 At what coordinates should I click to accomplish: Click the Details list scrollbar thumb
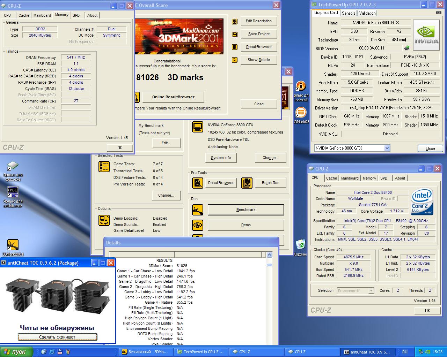point(269,265)
